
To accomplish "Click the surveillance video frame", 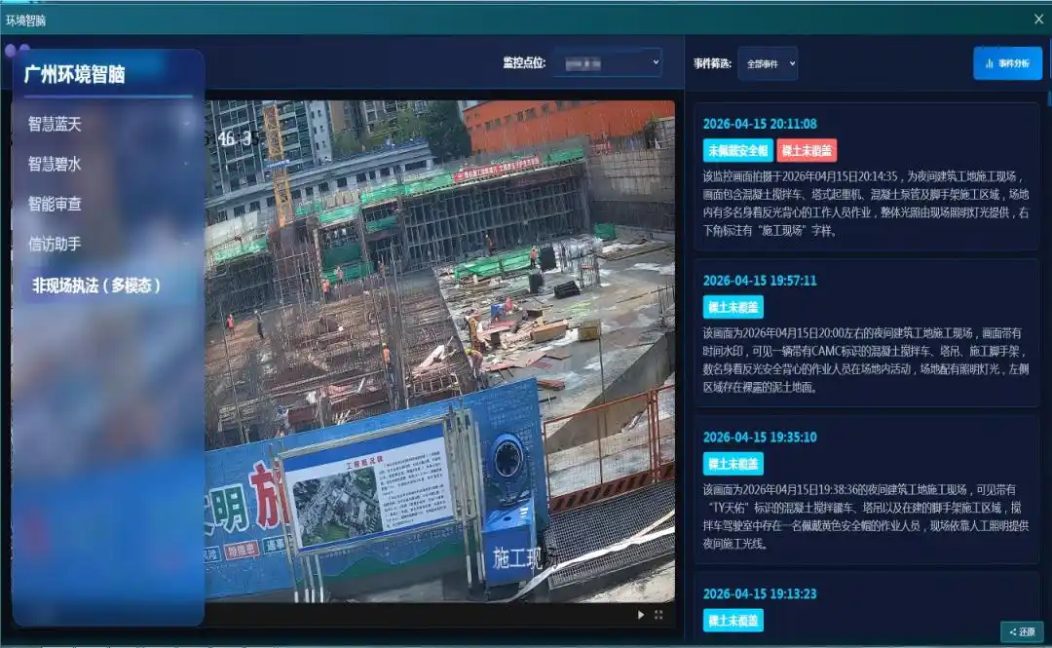I will [439, 351].
